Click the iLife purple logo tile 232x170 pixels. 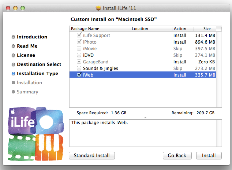pyautogui.click(x=22, y=121)
